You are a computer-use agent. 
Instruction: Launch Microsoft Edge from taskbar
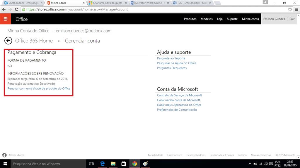[x=102, y=164]
